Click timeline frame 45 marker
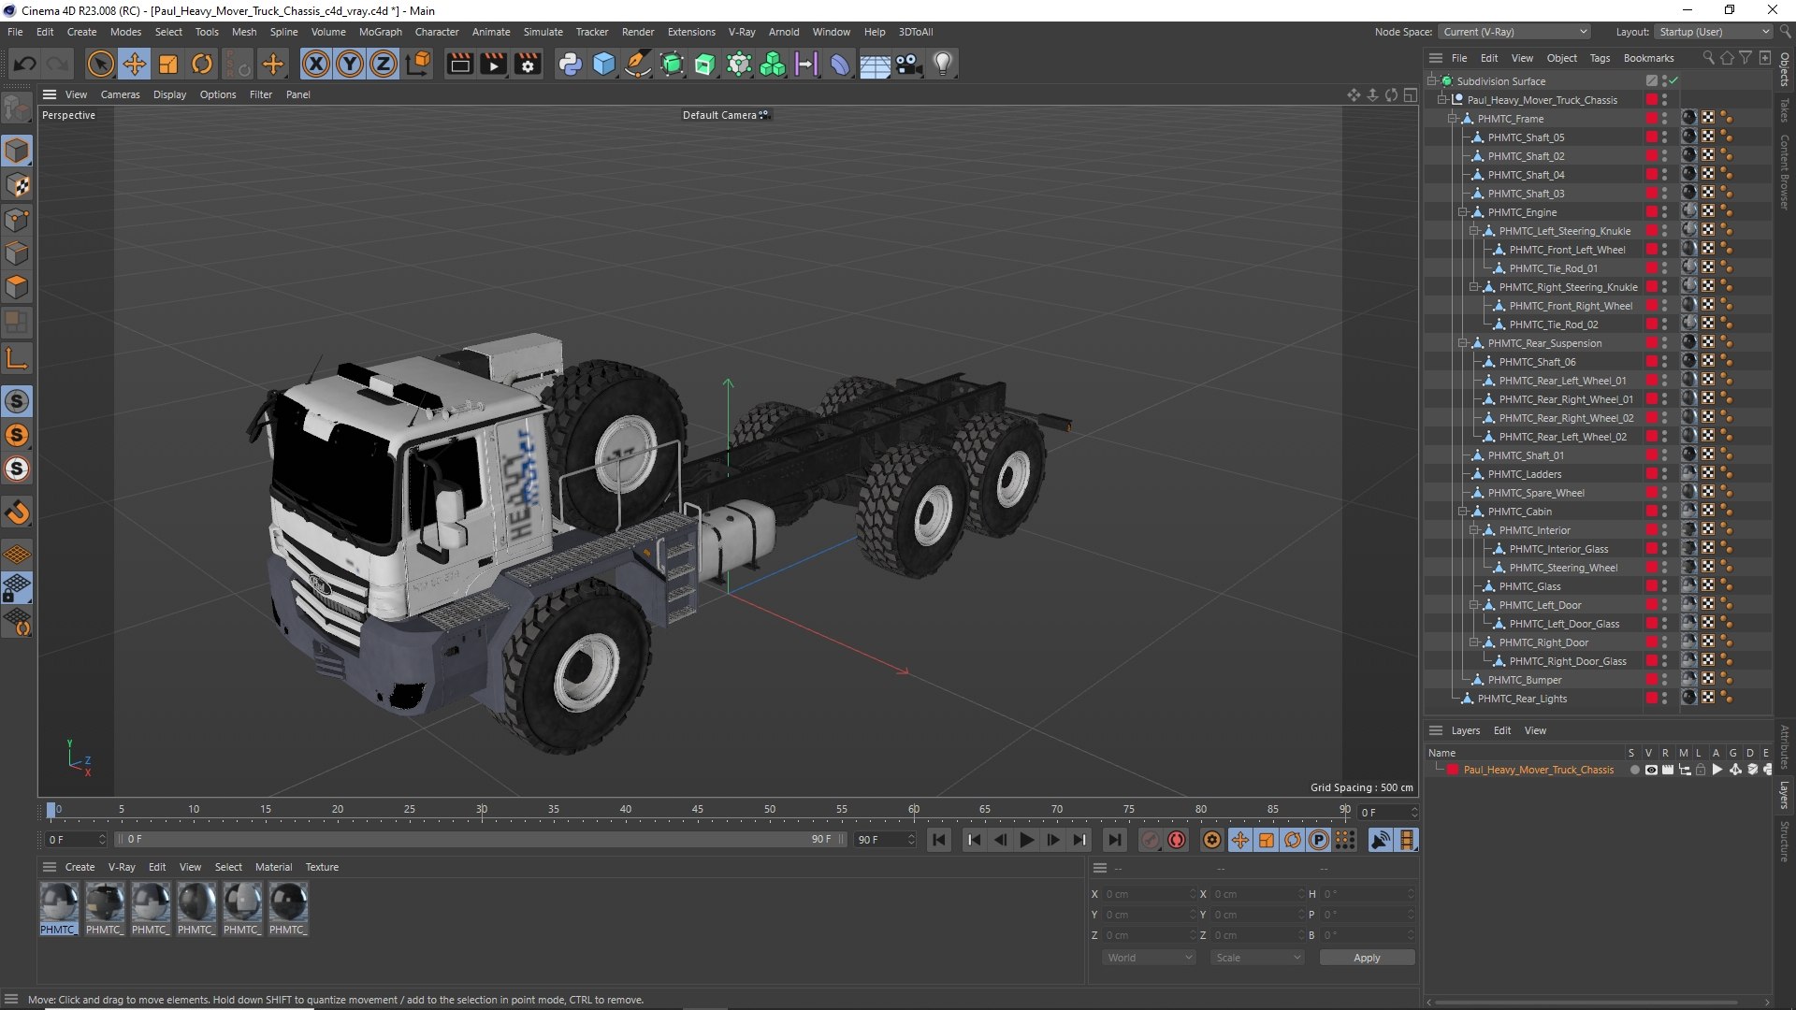The width and height of the screenshot is (1796, 1010). [697, 809]
